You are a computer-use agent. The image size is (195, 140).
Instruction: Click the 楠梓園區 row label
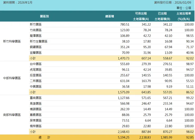coord(36,126)
